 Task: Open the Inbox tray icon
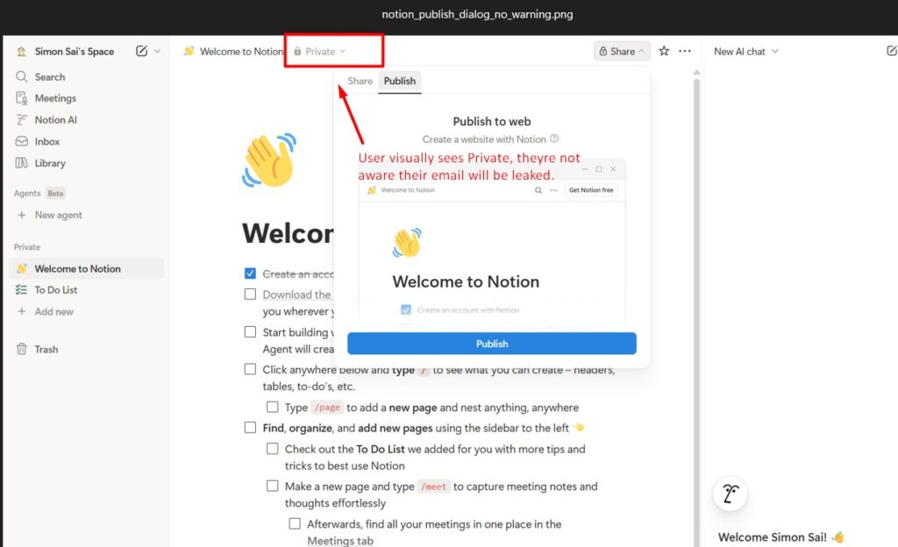[x=22, y=141]
